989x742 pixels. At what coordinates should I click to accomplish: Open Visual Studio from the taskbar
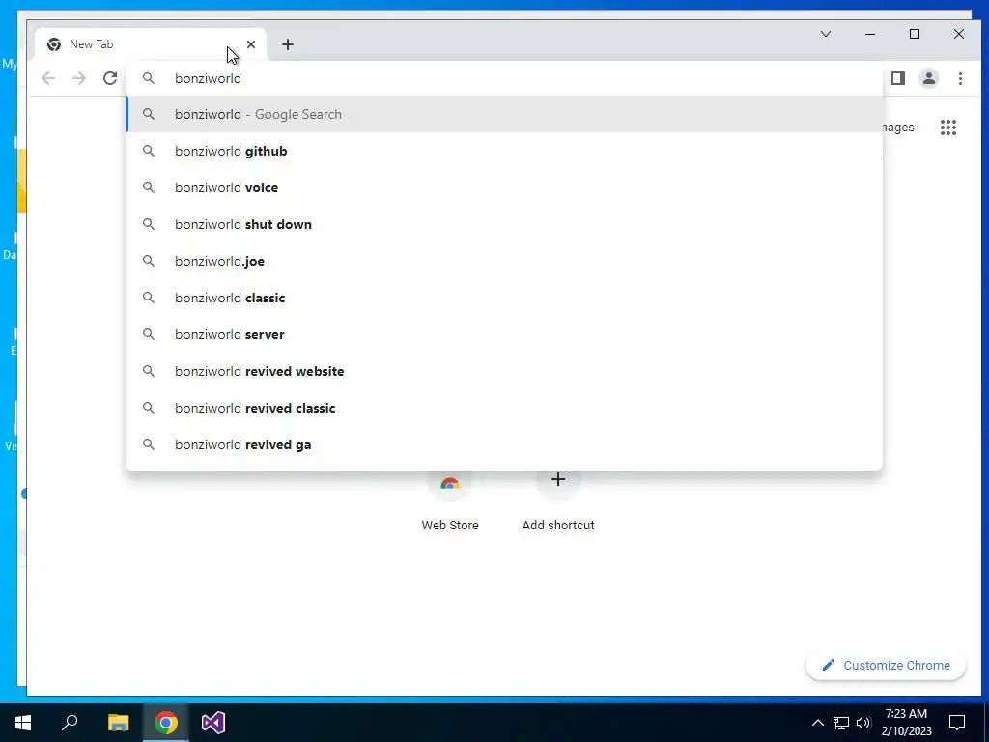213,723
